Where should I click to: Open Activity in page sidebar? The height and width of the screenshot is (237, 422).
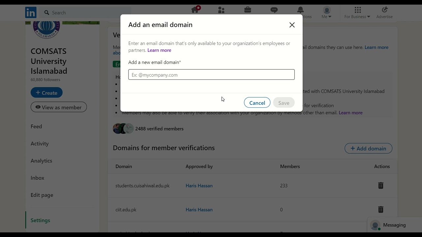40,144
